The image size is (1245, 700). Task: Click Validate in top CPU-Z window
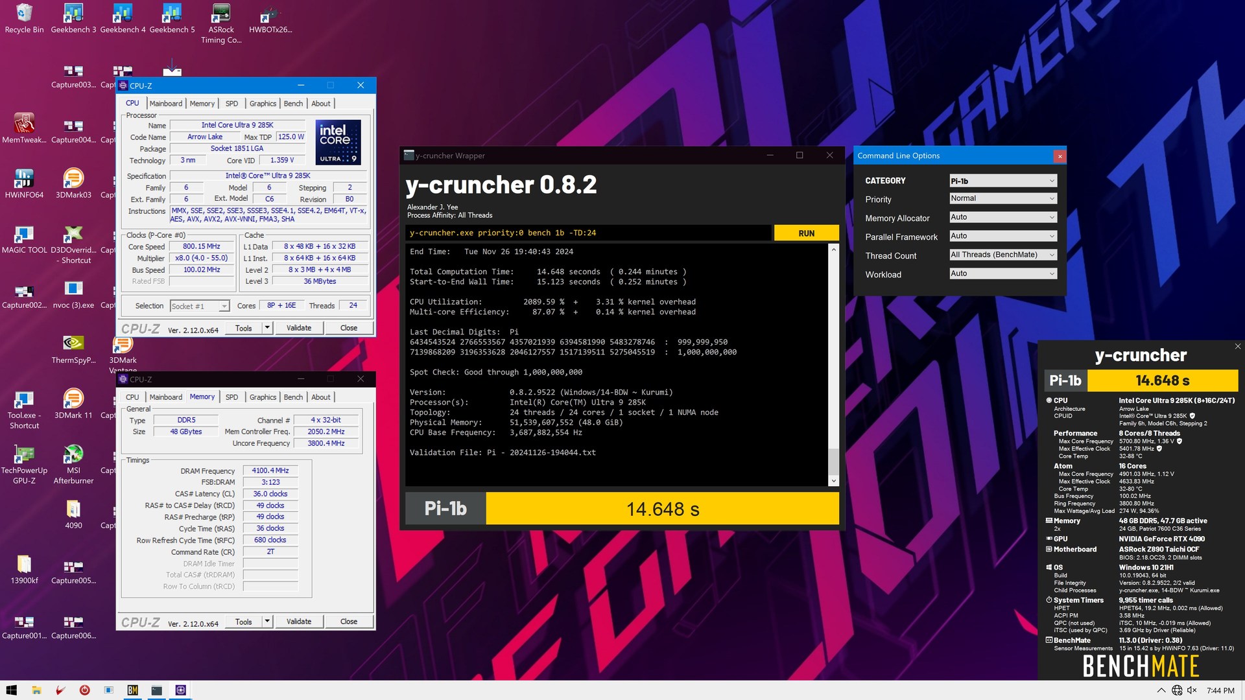[x=299, y=328]
